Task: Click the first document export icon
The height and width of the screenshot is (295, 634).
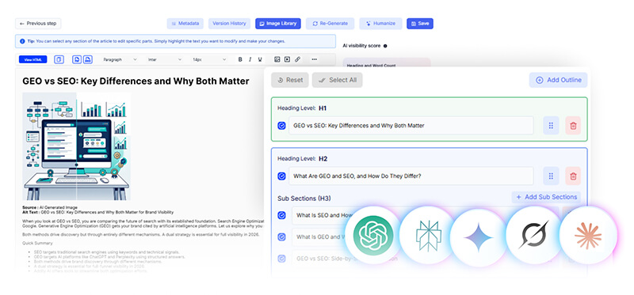Action: (x=77, y=60)
